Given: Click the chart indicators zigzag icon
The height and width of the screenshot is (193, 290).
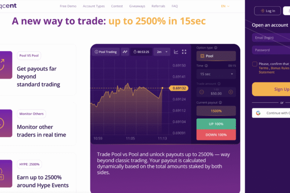Looking at the screenshot, I should (125, 52).
